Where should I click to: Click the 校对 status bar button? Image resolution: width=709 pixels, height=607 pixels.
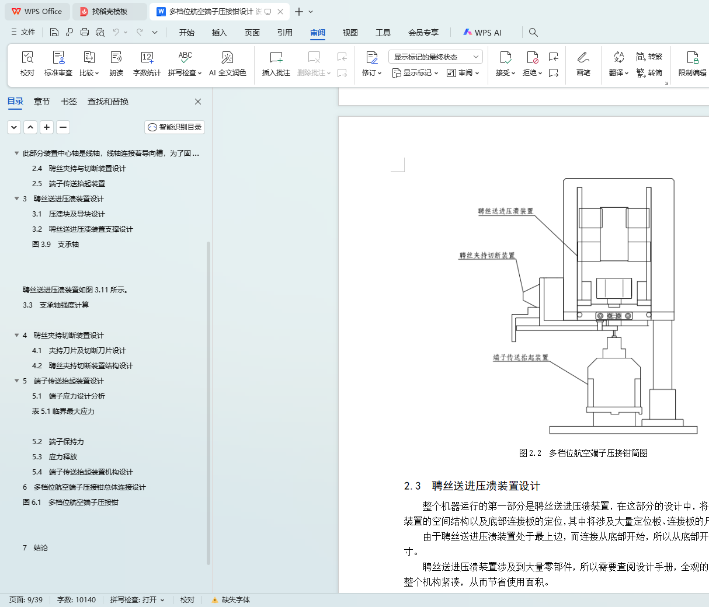coord(187,600)
